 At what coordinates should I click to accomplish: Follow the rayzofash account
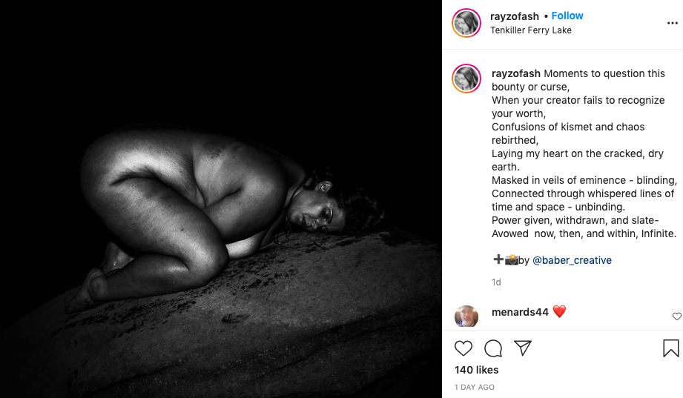pyautogui.click(x=567, y=16)
